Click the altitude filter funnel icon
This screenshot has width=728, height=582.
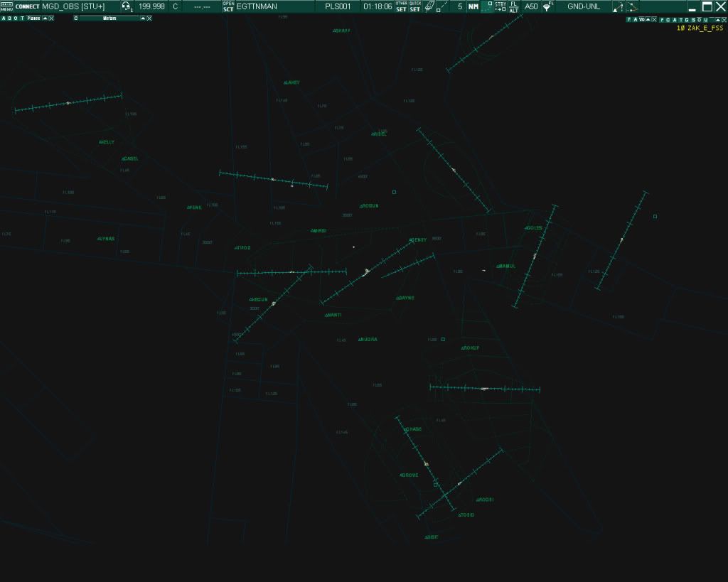tap(548, 6)
